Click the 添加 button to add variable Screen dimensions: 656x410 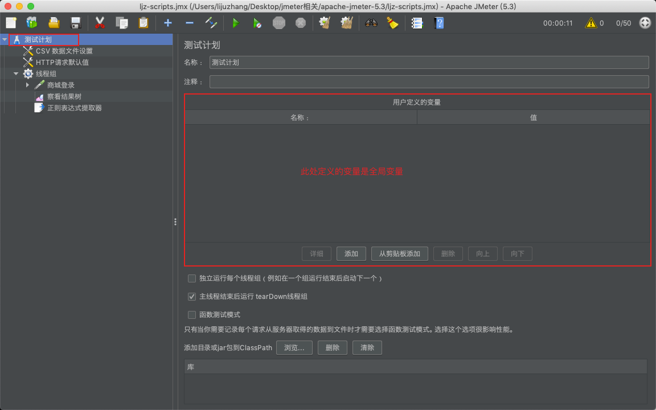tap(351, 253)
